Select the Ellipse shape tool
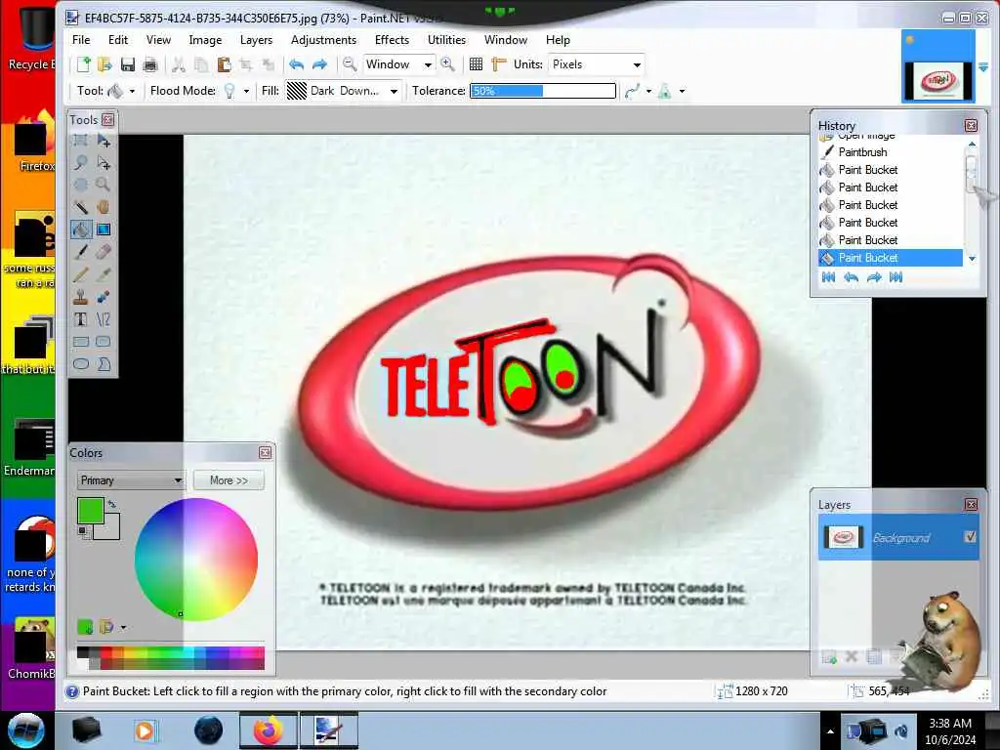Screen dimensions: 1000x750 click(x=80, y=364)
